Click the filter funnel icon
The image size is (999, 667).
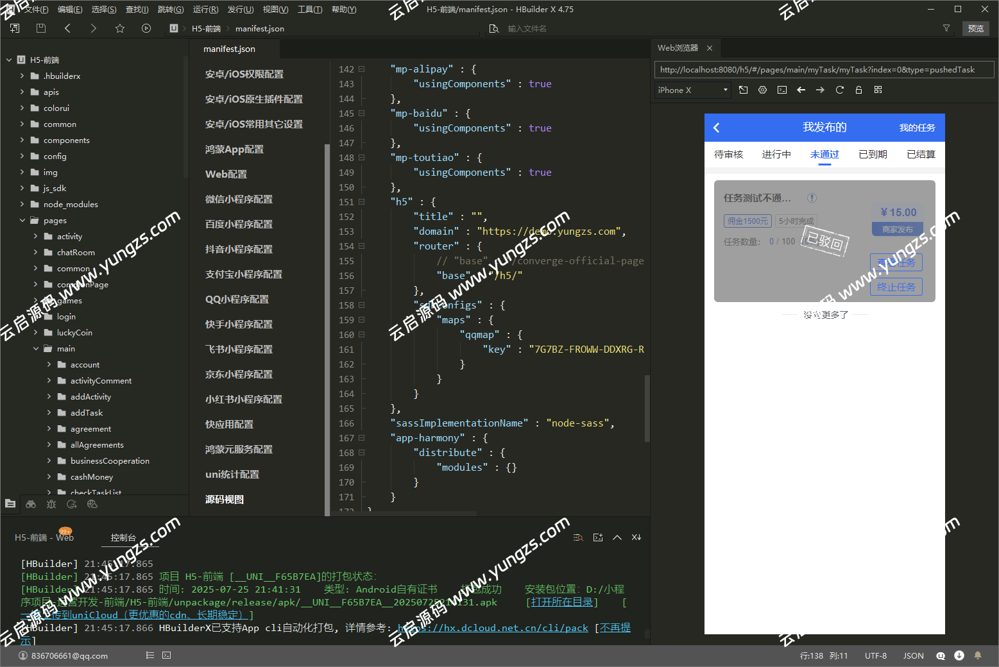point(946,28)
